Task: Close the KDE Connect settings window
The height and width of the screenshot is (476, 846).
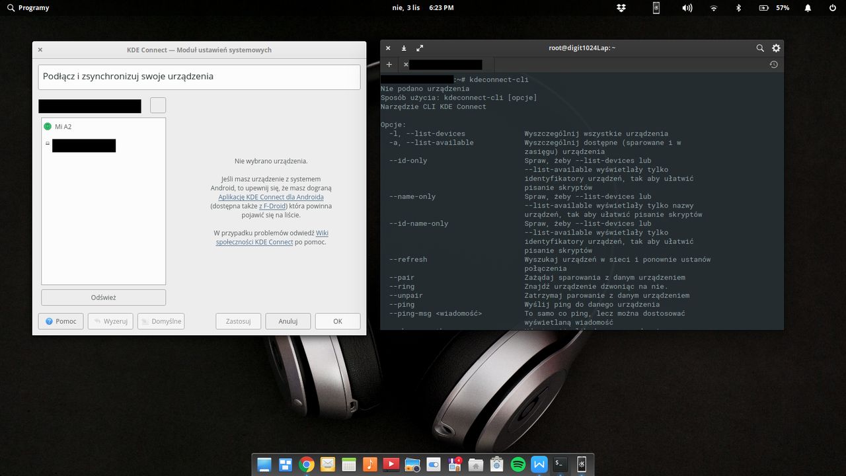Action: coord(40,50)
